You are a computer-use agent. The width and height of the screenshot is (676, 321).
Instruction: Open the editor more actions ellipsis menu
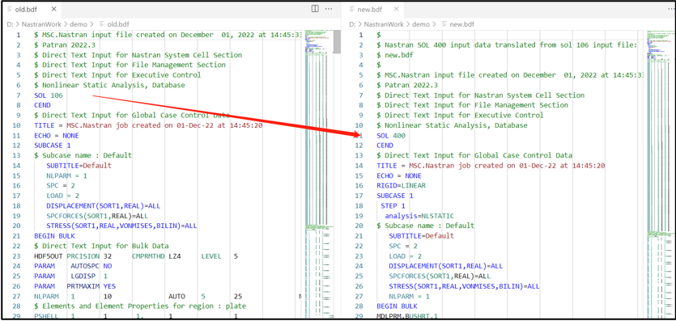click(329, 9)
